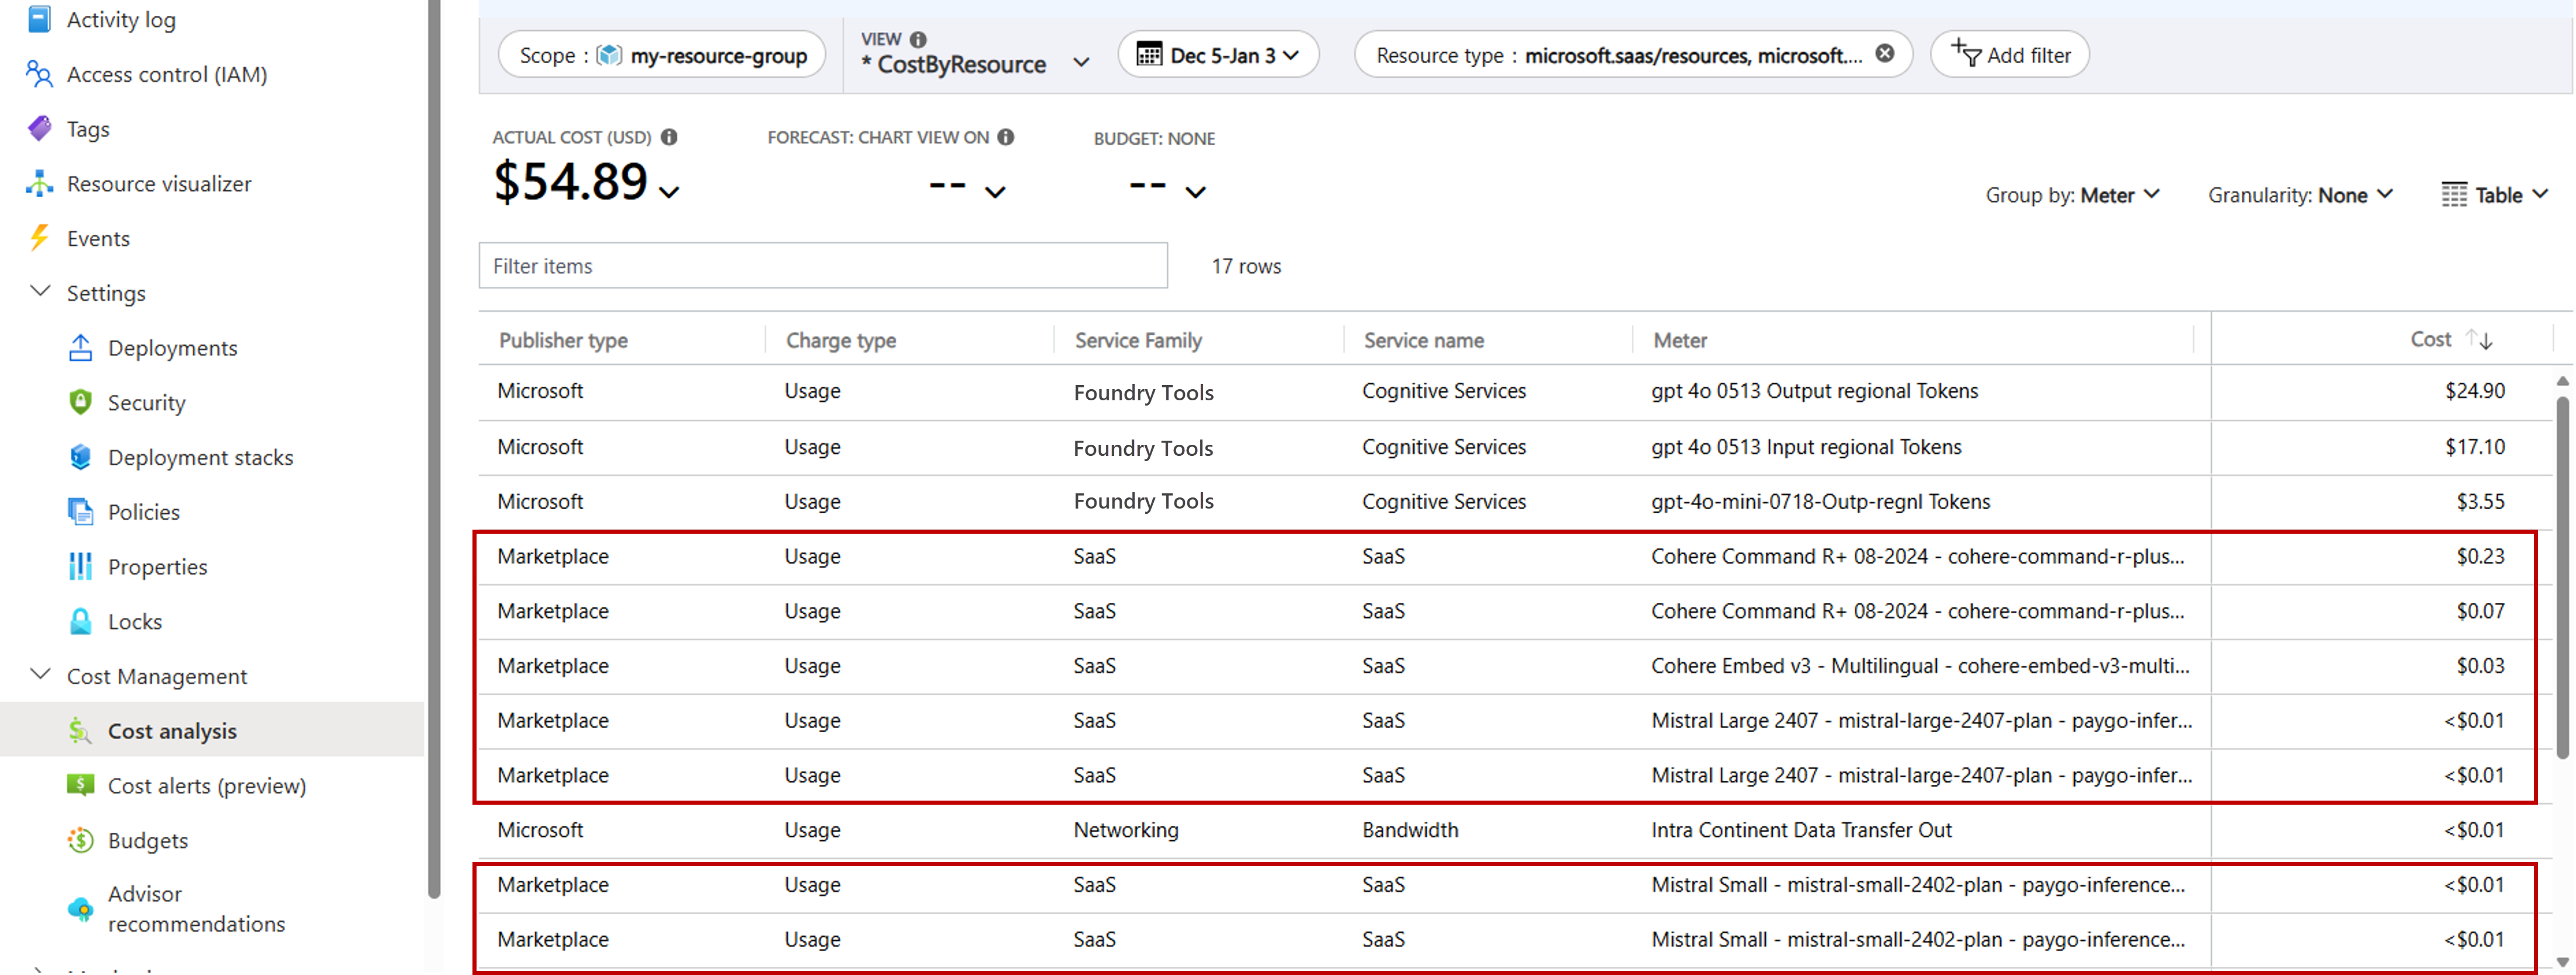Open the Resource visualizer icon
Image resolution: width=2576 pixels, height=975 pixels.
click(x=39, y=184)
